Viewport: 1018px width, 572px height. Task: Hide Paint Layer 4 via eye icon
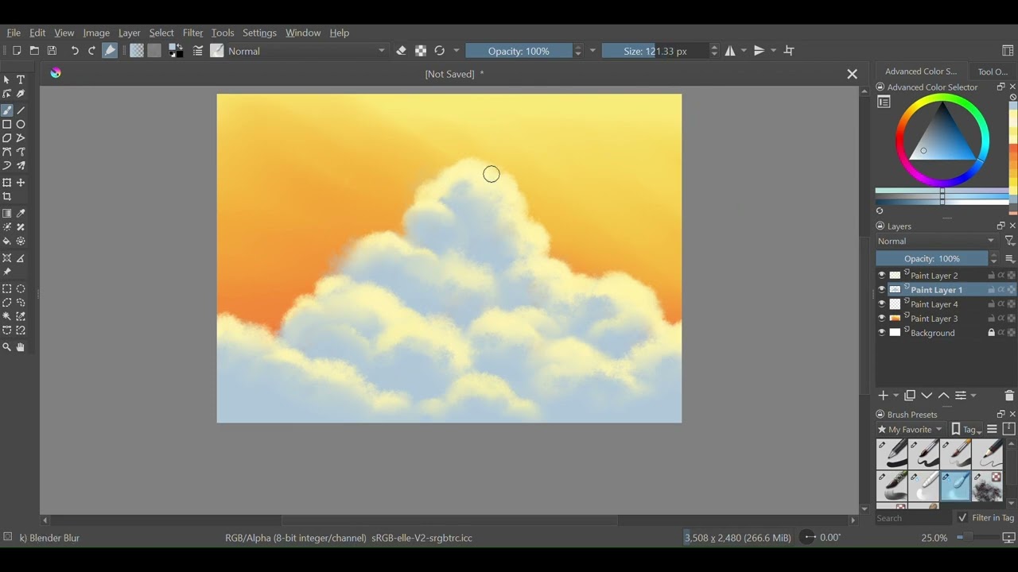(x=881, y=304)
